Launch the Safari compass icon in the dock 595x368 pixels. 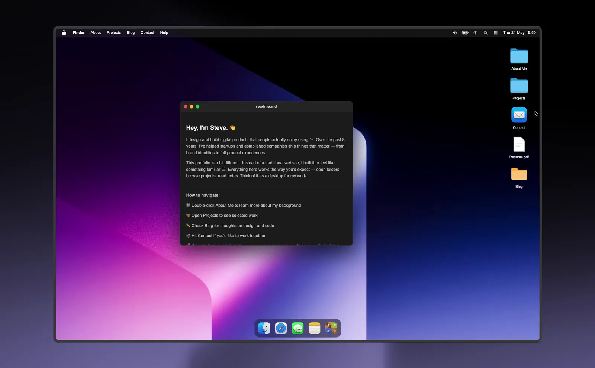(x=281, y=328)
